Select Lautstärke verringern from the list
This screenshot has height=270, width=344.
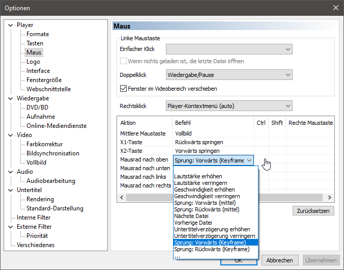coord(216,183)
